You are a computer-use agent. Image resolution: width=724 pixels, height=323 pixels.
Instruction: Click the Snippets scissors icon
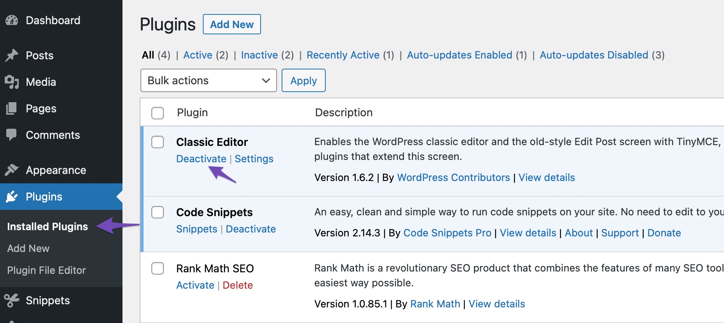(x=12, y=300)
